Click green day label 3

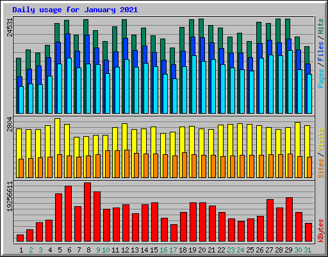tap(40, 250)
